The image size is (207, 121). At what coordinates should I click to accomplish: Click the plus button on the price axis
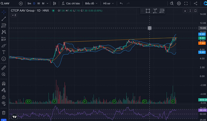(149, 28)
